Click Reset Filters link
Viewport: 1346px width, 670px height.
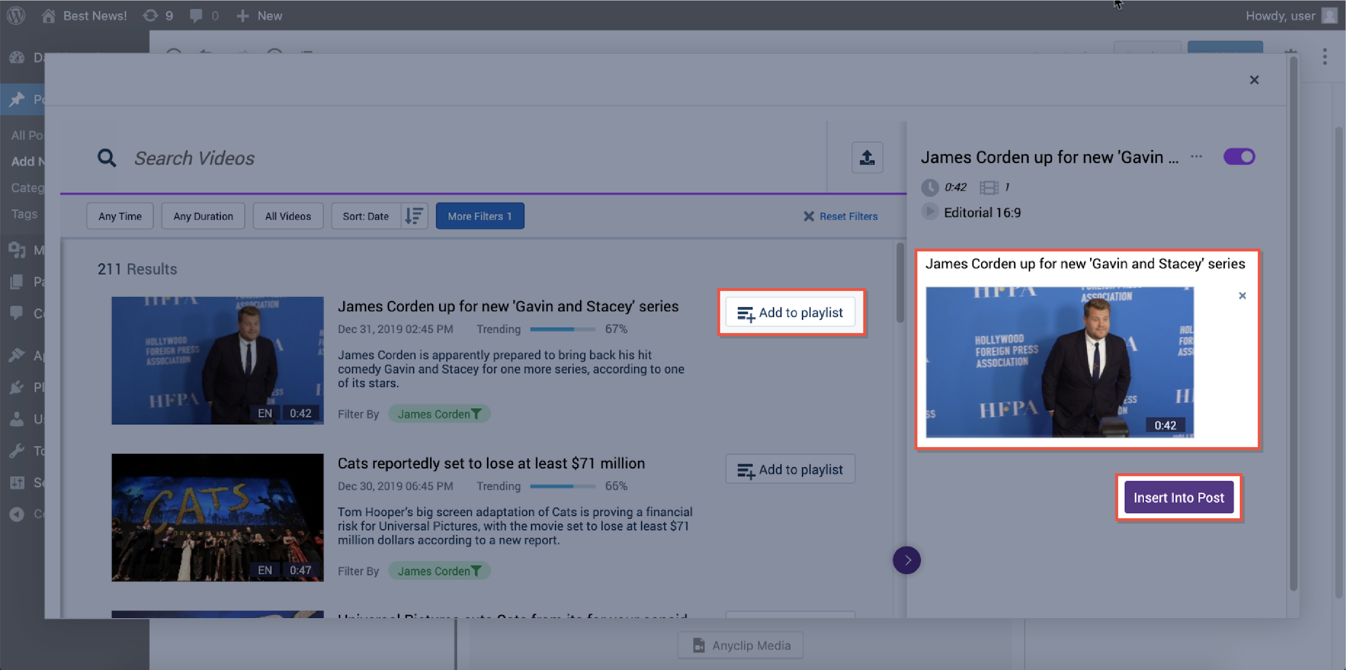pos(840,216)
